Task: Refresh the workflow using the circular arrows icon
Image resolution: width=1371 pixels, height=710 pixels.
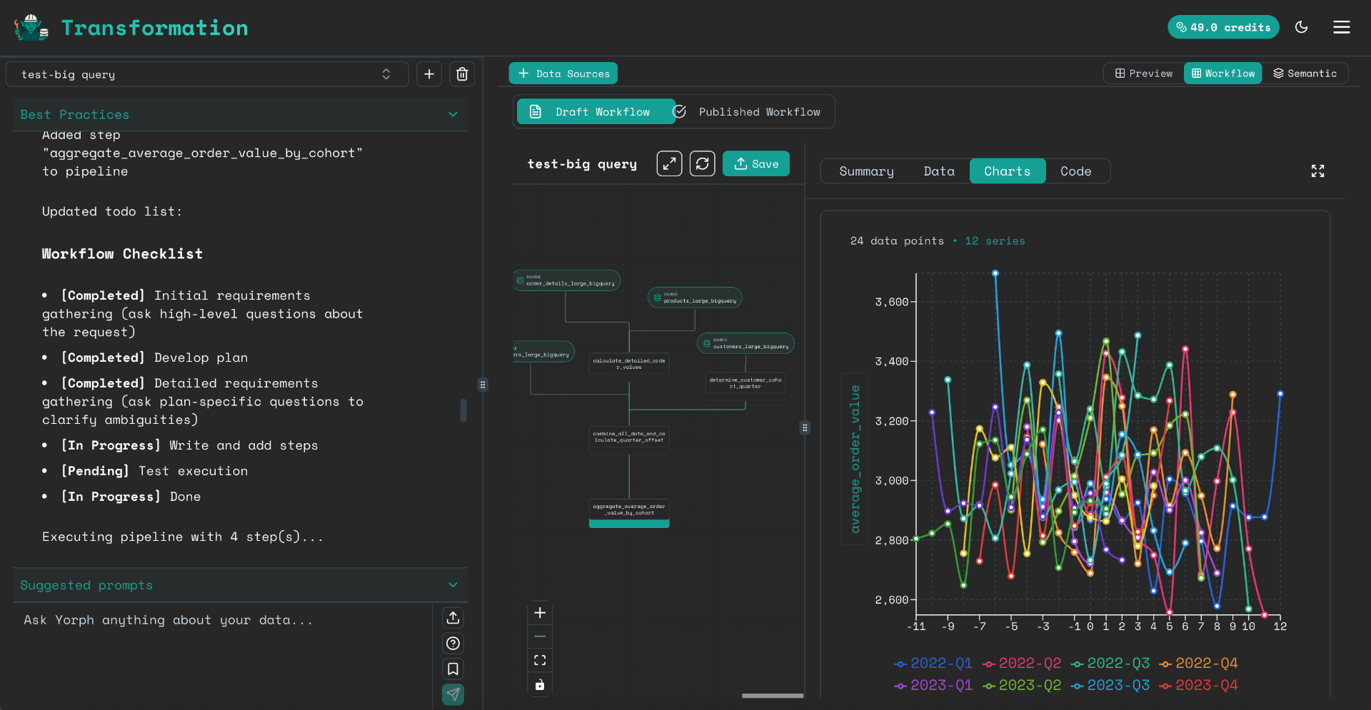Action: tap(702, 163)
